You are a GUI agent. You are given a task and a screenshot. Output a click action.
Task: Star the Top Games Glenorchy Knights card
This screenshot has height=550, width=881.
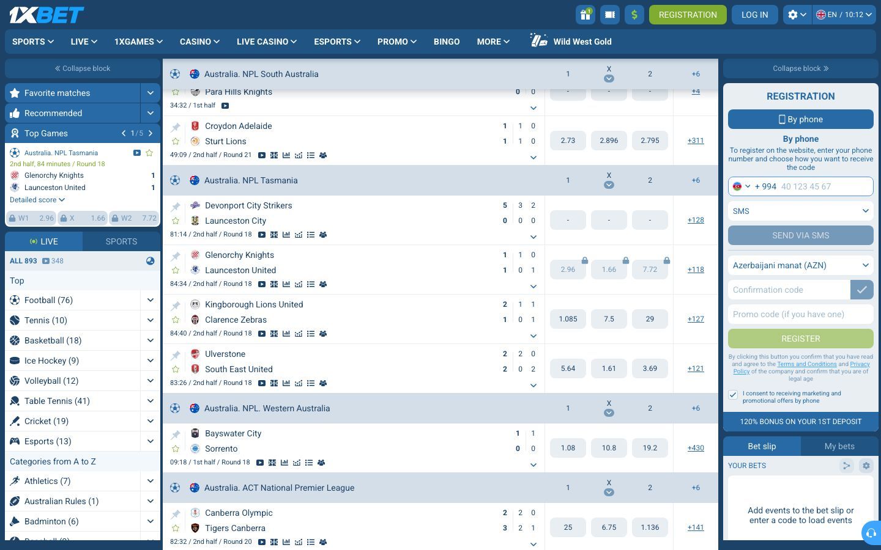click(149, 153)
